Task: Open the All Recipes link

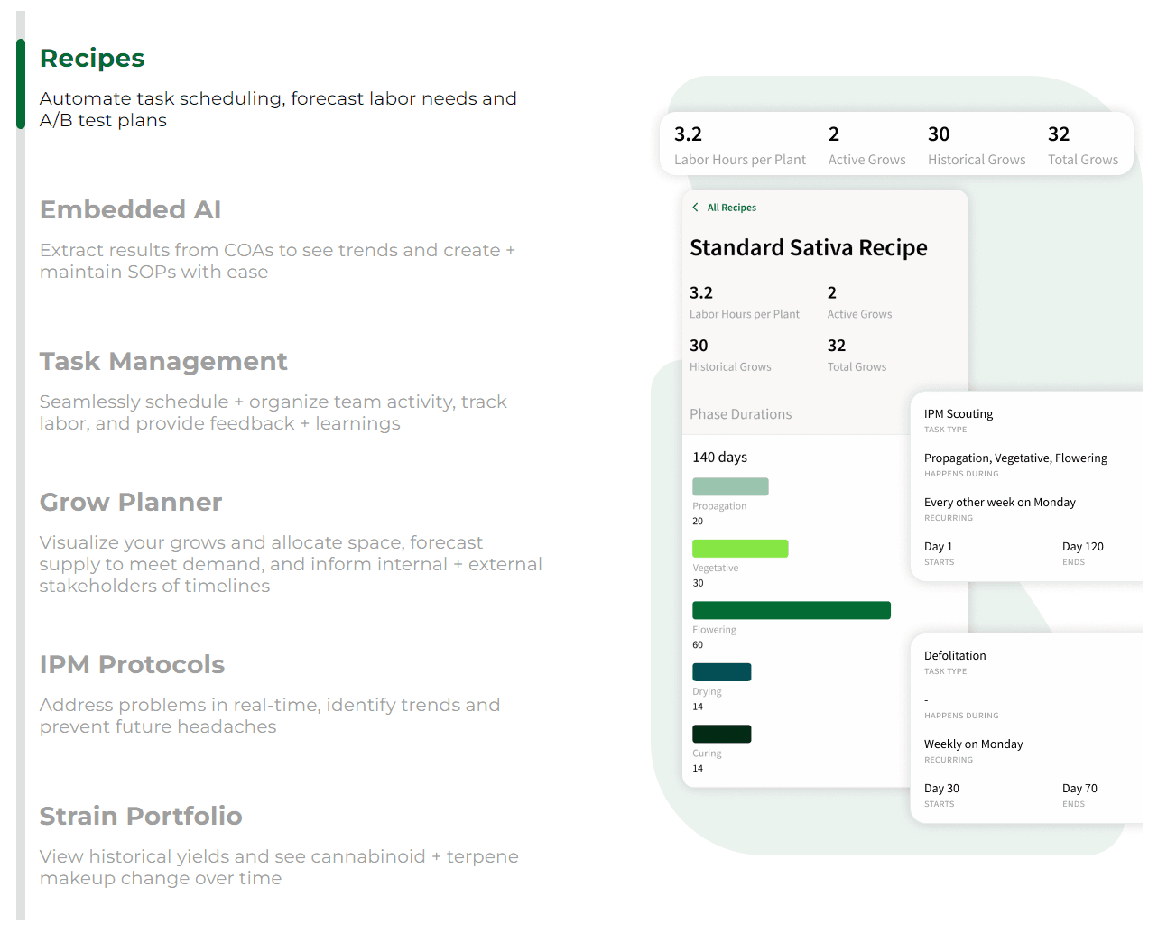Action: click(731, 208)
